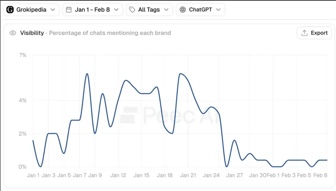Expand the All Tags dropdown chevron
Viewport: 336px width, 191px height.
[166, 10]
